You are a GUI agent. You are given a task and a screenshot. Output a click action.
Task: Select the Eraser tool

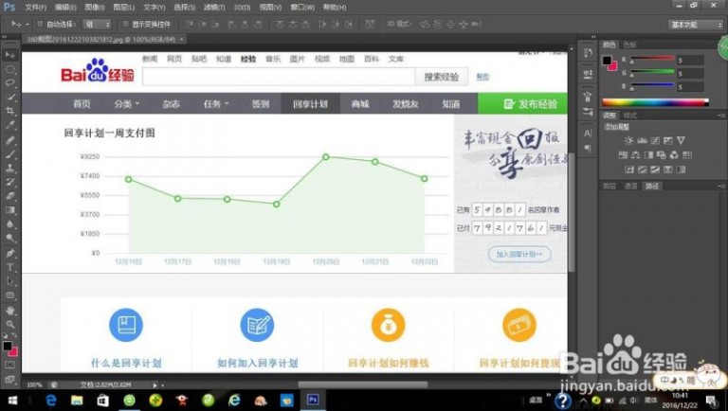(x=9, y=196)
